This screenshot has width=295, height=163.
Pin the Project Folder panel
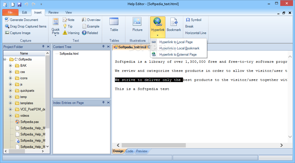click(x=43, y=47)
